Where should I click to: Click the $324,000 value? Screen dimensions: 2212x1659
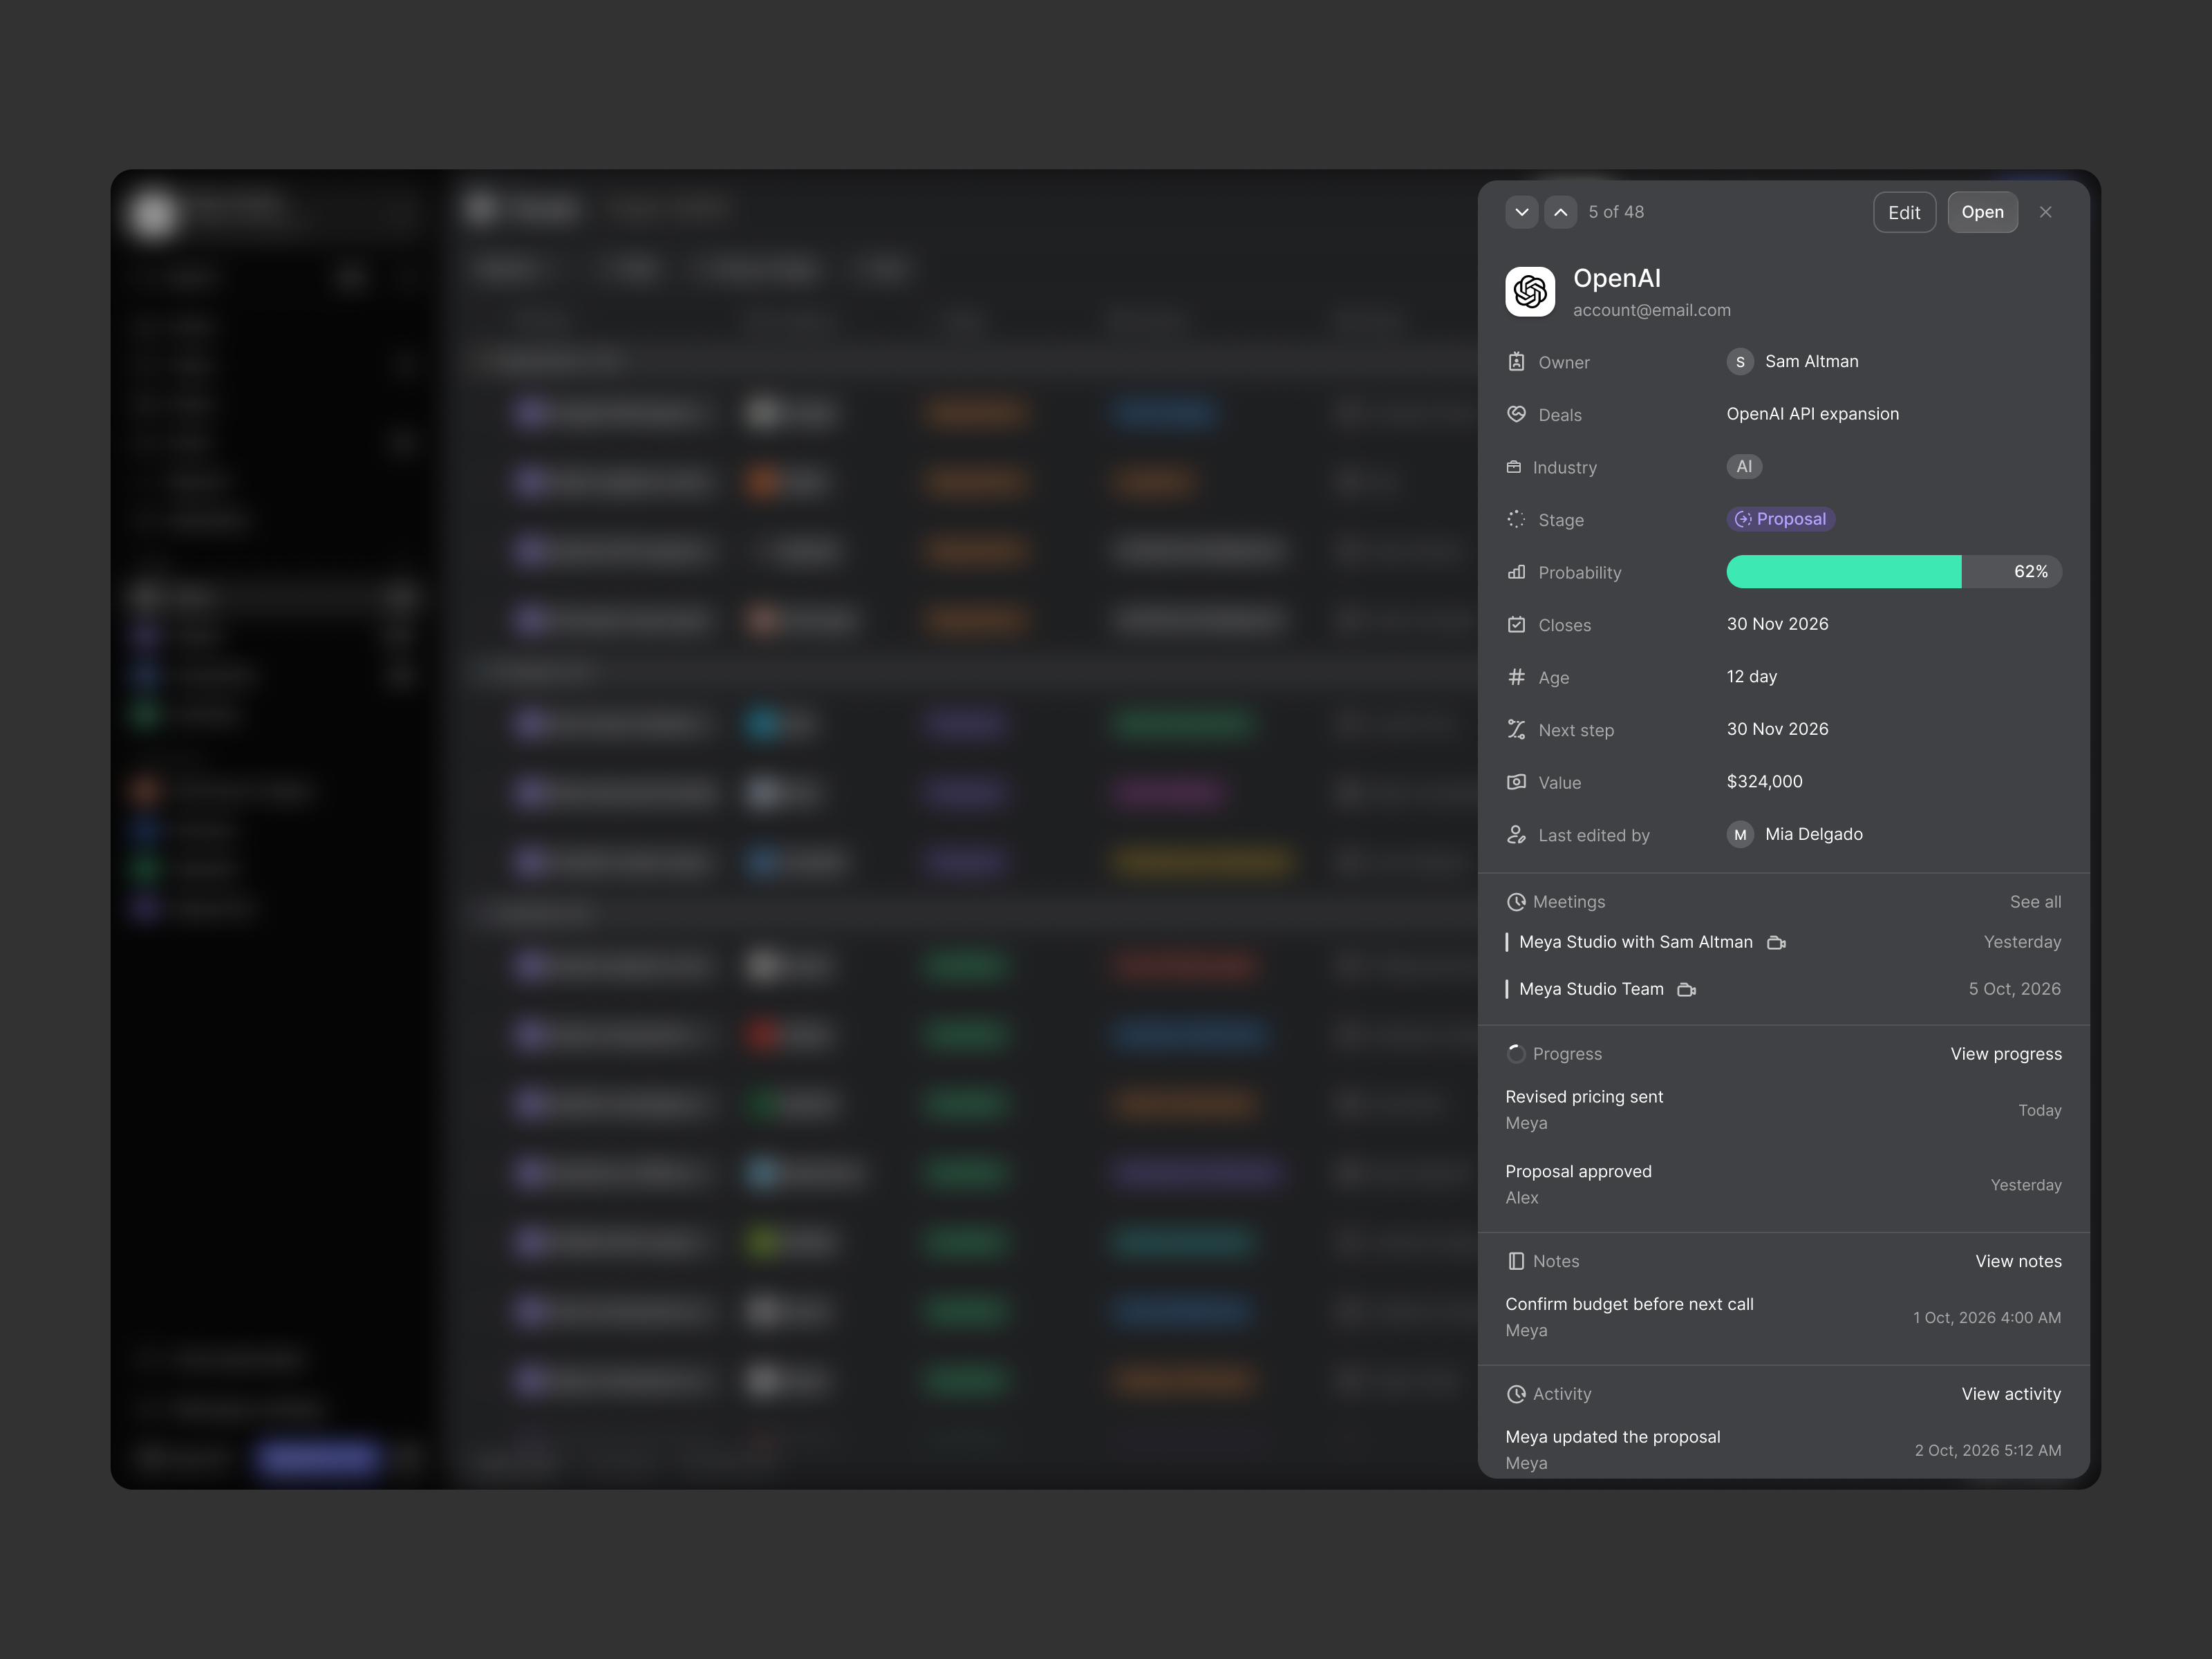click(1764, 782)
